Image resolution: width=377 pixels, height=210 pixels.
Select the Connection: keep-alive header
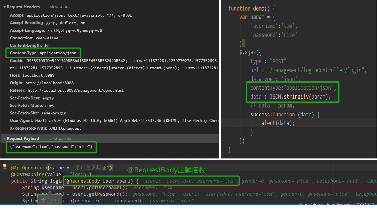34,38
